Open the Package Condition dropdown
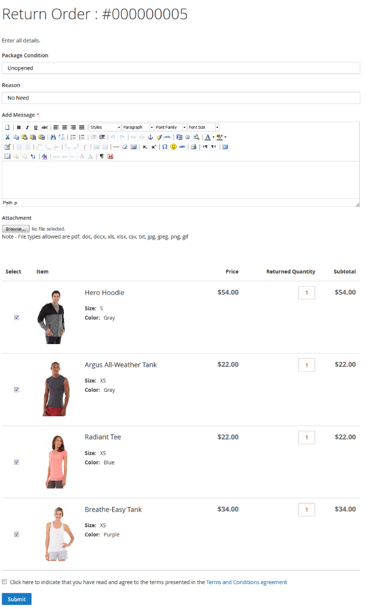The width and height of the screenshot is (372, 609). tap(181, 68)
